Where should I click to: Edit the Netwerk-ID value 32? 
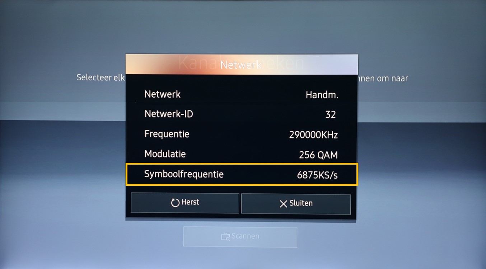point(330,114)
